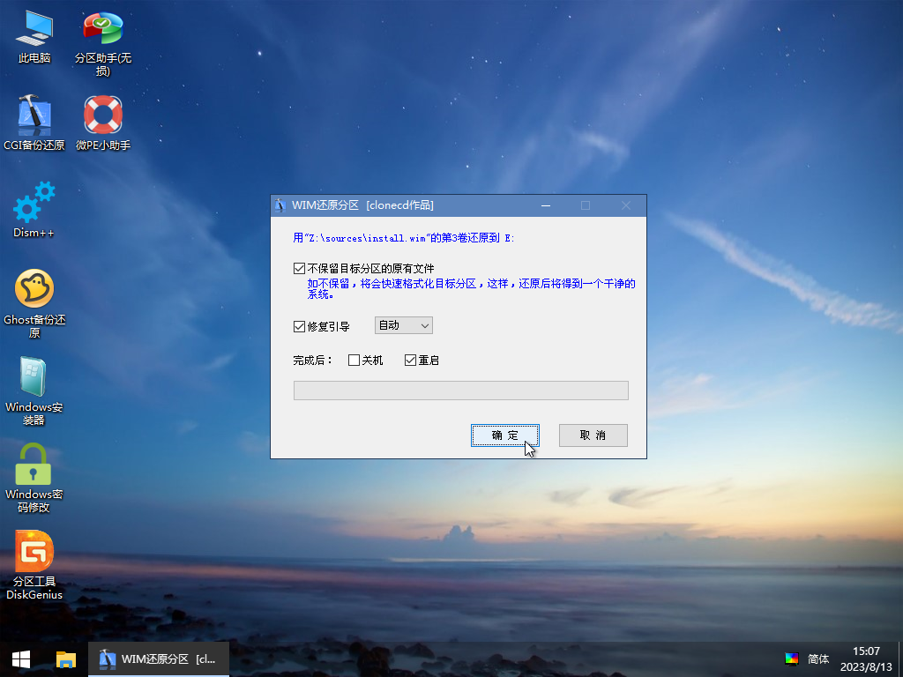Click the 简体 input method indicator
This screenshot has width=903, height=677.
817,659
